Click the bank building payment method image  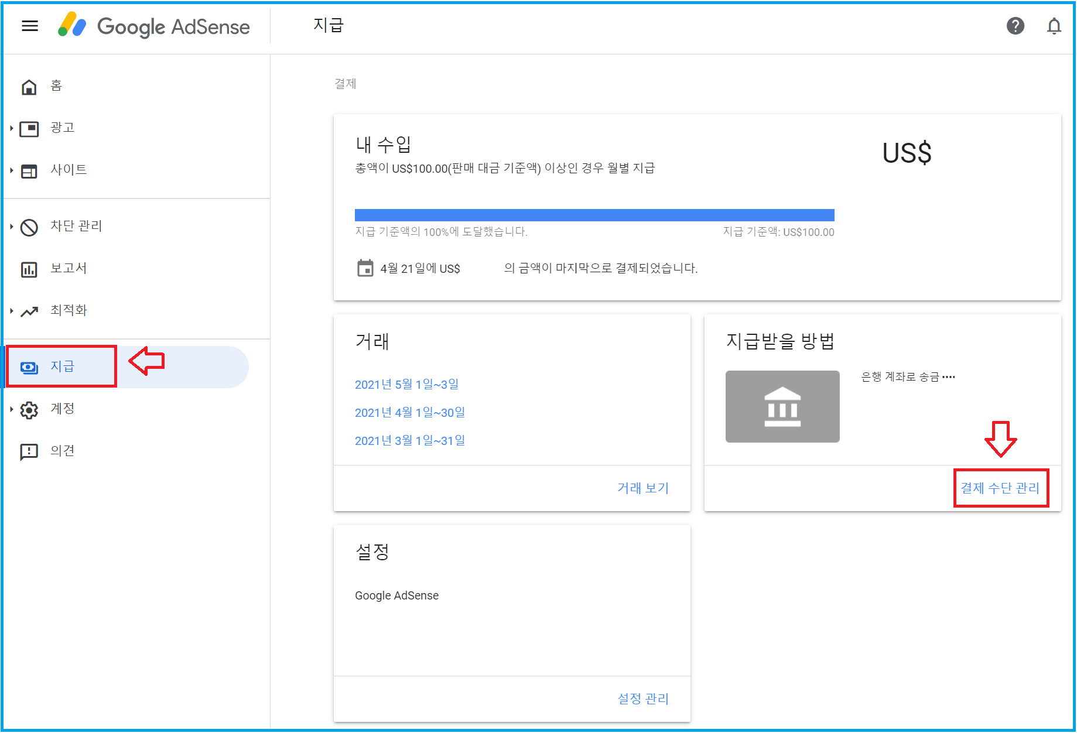pyautogui.click(x=782, y=406)
